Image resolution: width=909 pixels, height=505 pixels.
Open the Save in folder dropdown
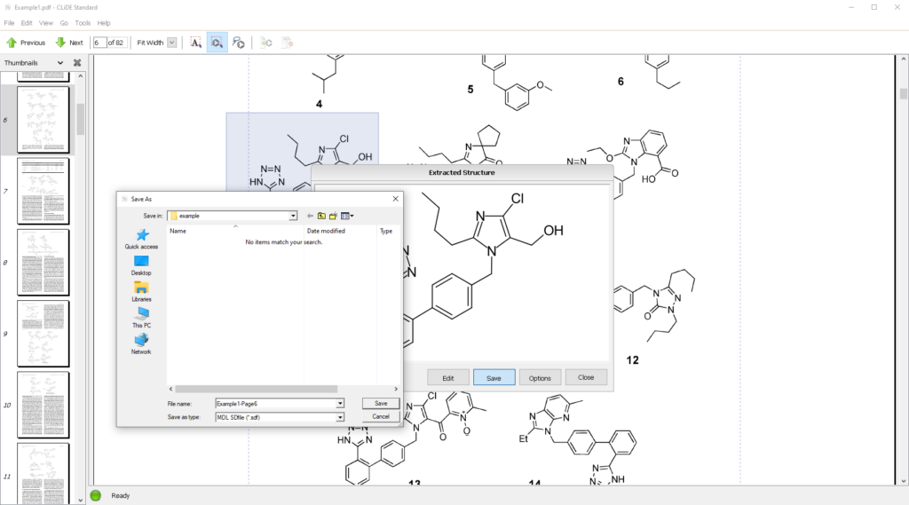(293, 216)
